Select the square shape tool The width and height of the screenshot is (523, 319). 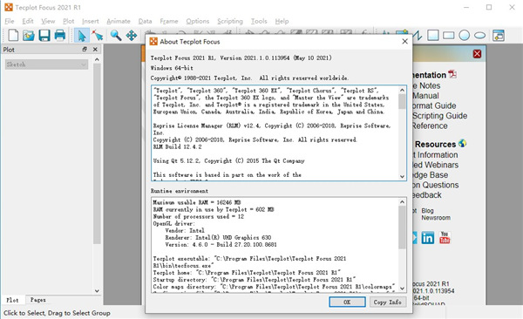tap(433, 35)
